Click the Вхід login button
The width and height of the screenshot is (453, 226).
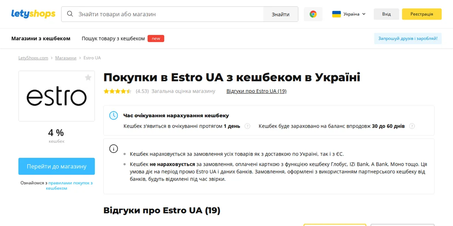pos(386,14)
